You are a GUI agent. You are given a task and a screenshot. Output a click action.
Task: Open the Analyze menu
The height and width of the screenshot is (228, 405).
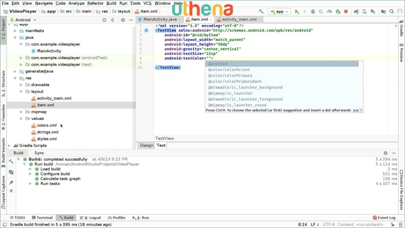[76, 3]
